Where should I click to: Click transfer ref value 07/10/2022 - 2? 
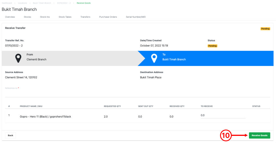(x=14, y=46)
